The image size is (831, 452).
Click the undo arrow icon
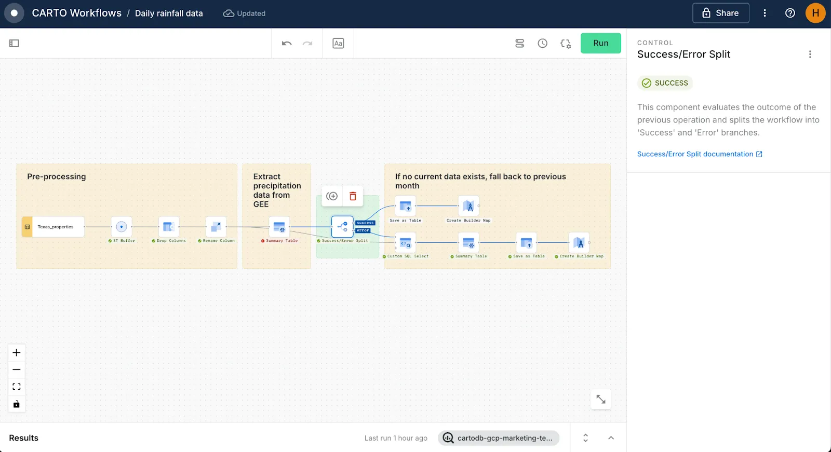287,44
